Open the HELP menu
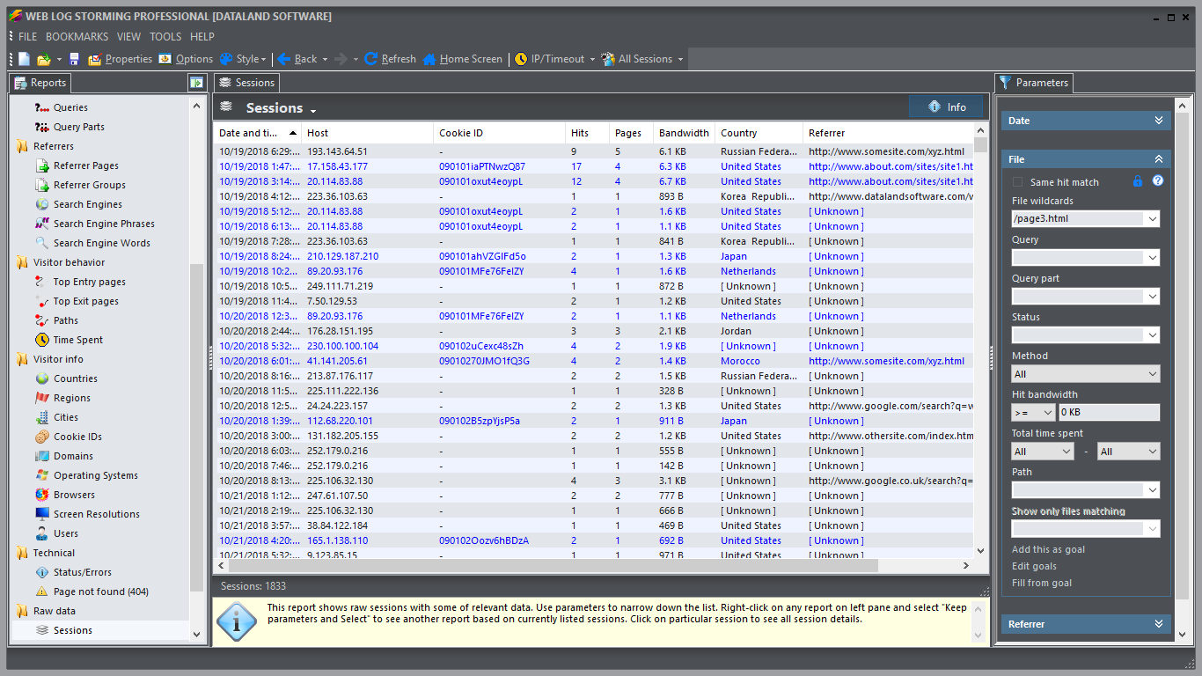 202,37
